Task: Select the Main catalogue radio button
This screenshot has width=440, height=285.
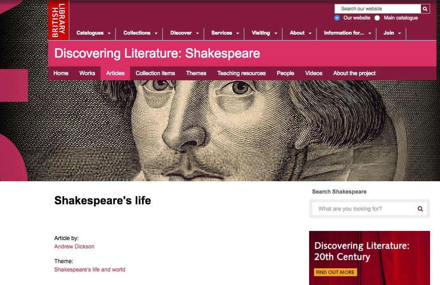Action: click(377, 18)
